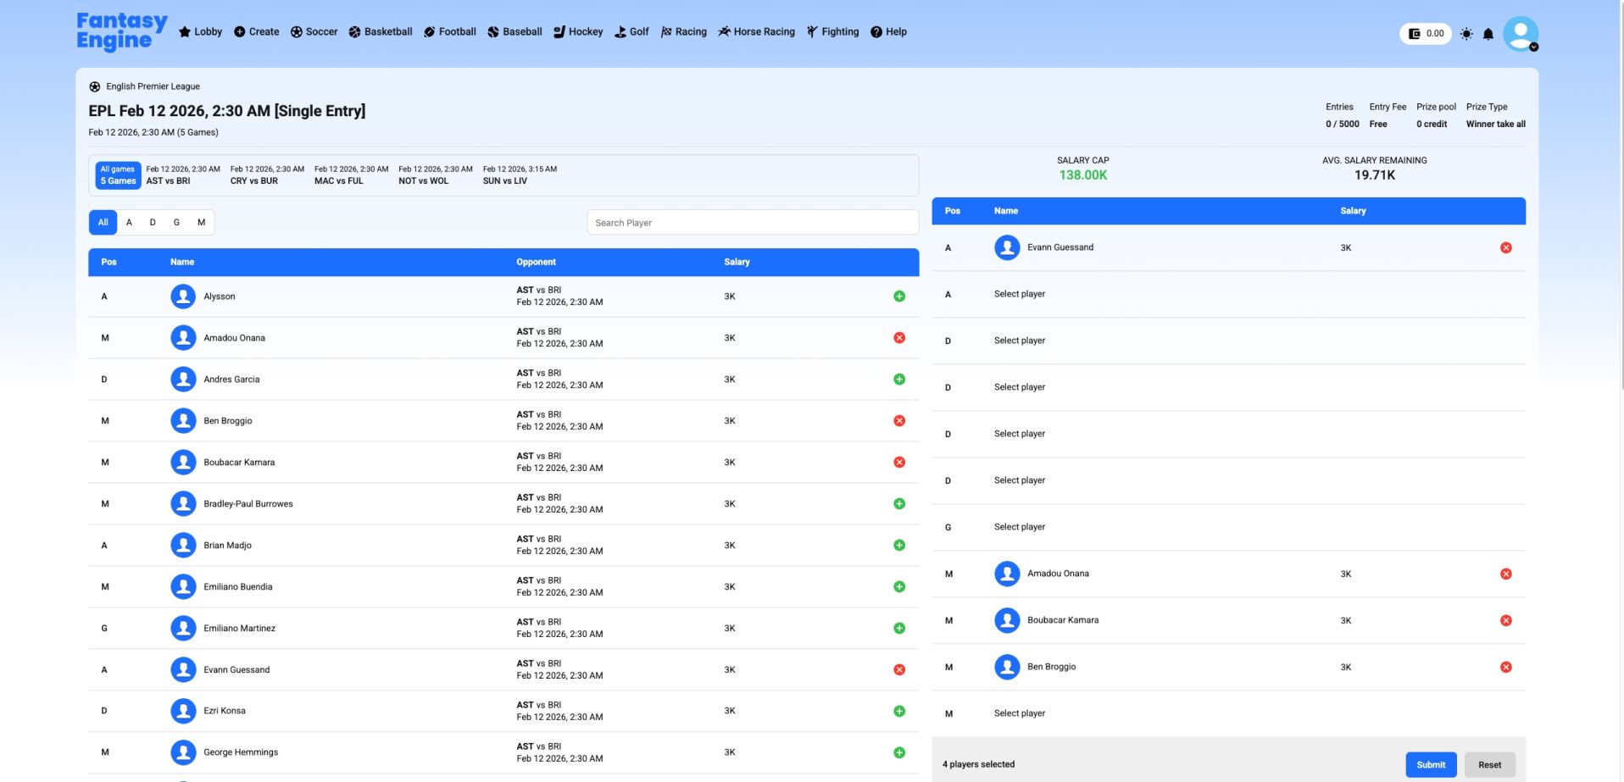Click the notification bell icon
This screenshot has height=782, width=1624.
[1488, 34]
